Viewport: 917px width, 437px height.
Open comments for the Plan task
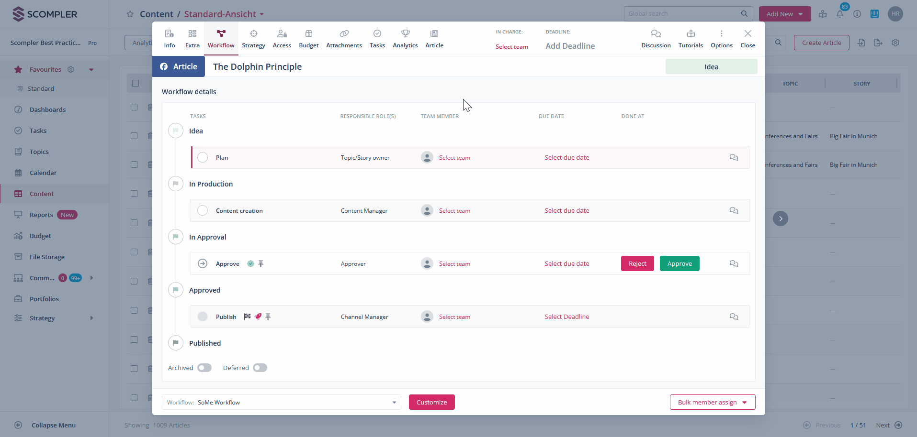[734, 157]
